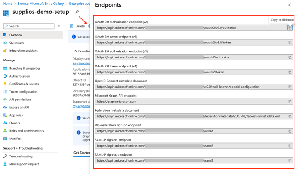The width and height of the screenshot is (298, 175).
Task: Click the supplios-demo-setup app icon
Action: 6,13
